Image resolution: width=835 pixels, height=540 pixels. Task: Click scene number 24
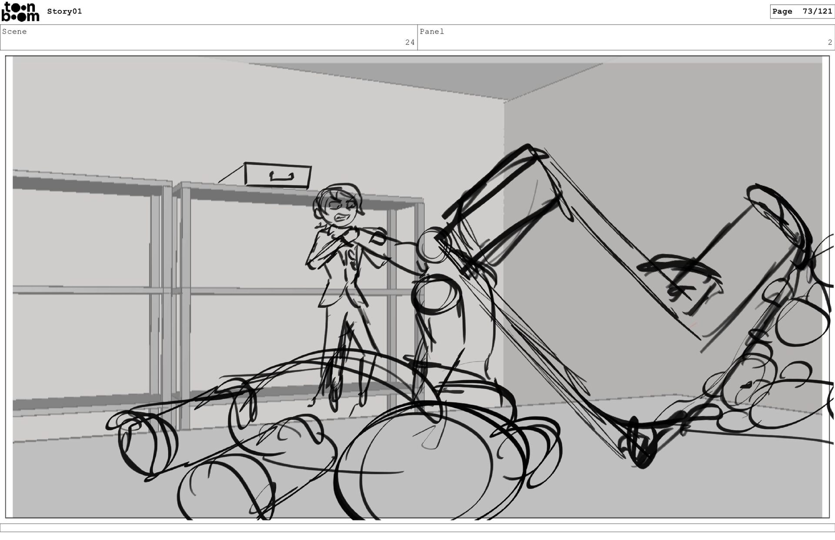point(410,43)
